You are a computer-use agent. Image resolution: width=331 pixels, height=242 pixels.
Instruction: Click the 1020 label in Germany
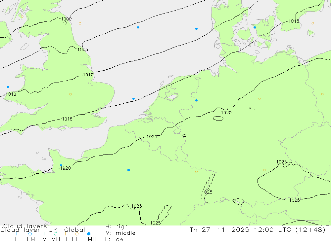(226, 113)
